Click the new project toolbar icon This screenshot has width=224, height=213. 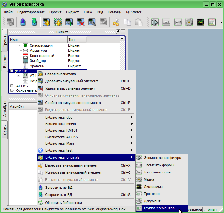[47, 22]
